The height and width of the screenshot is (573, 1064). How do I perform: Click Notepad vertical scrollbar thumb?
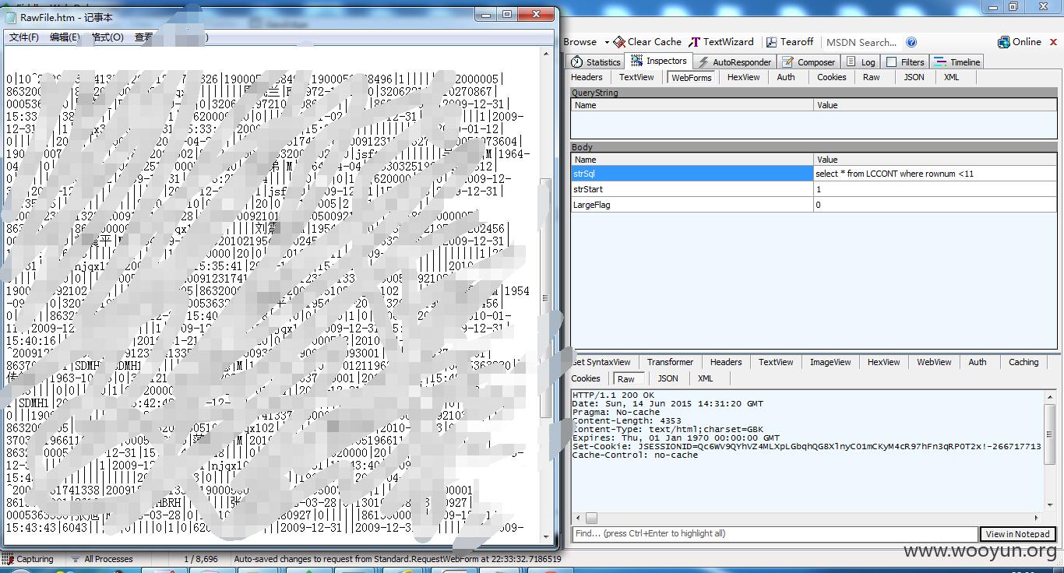click(x=545, y=299)
